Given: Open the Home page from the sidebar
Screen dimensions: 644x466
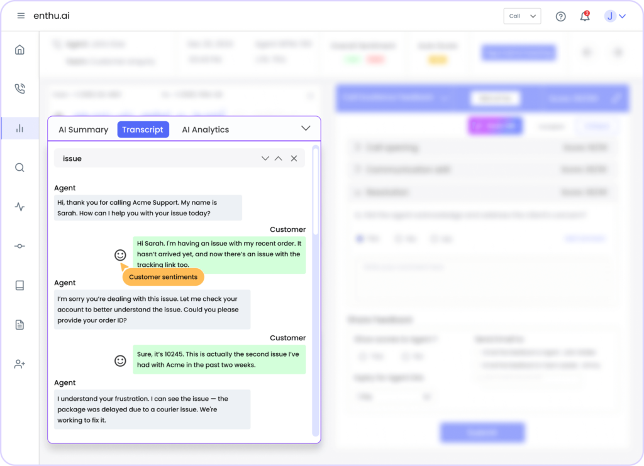Looking at the screenshot, I should coord(19,49).
